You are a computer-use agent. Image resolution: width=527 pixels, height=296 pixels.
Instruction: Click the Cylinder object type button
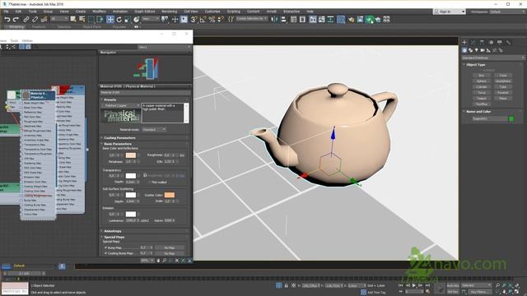[x=482, y=87]
